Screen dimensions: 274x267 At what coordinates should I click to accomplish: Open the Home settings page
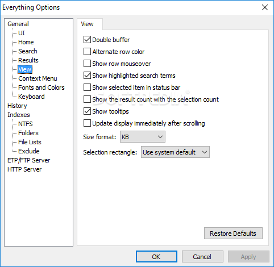(26, 42)
